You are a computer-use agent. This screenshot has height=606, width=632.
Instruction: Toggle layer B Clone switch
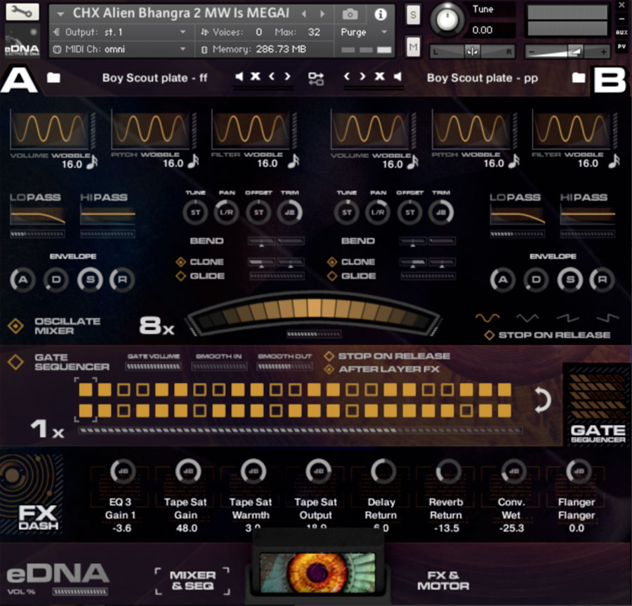point(331,262)
